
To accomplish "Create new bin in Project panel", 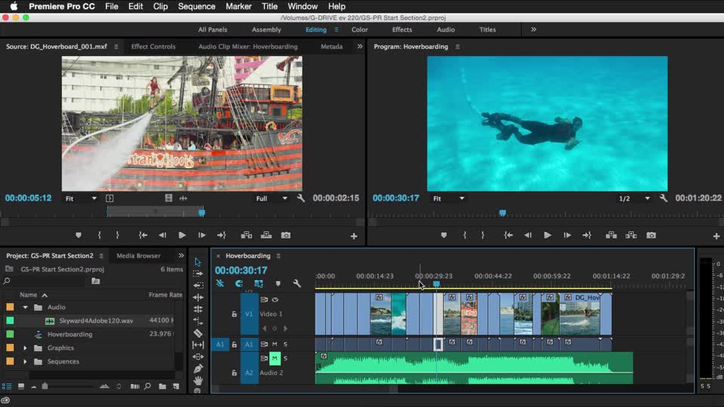I will point(163,386).
